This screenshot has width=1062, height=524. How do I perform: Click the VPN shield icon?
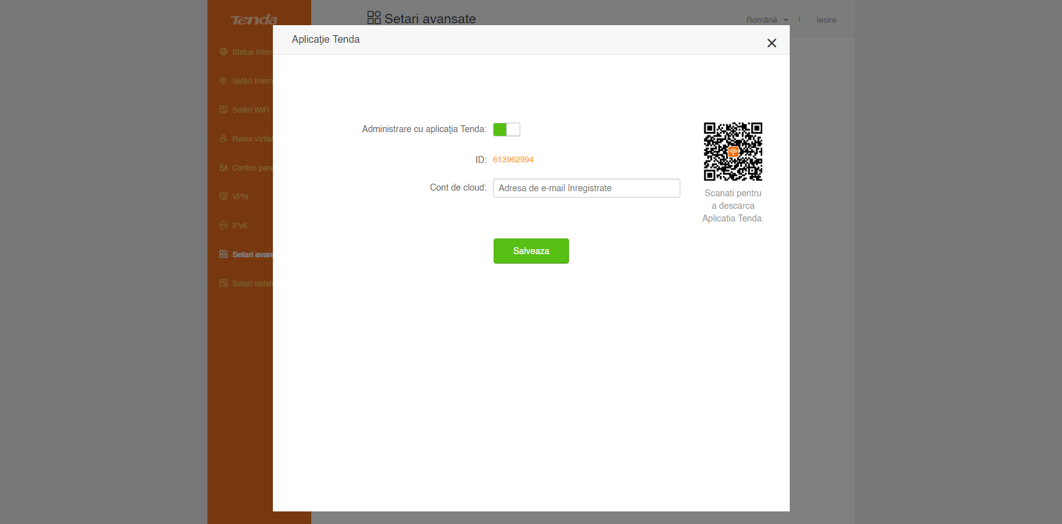click(223, 196)
